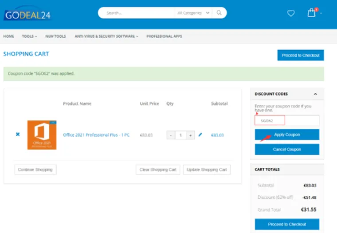The width and height of the screenshot is (337, 233).
Task: Click Clear Shopping Cart button
Action: [x=158, y=170]
